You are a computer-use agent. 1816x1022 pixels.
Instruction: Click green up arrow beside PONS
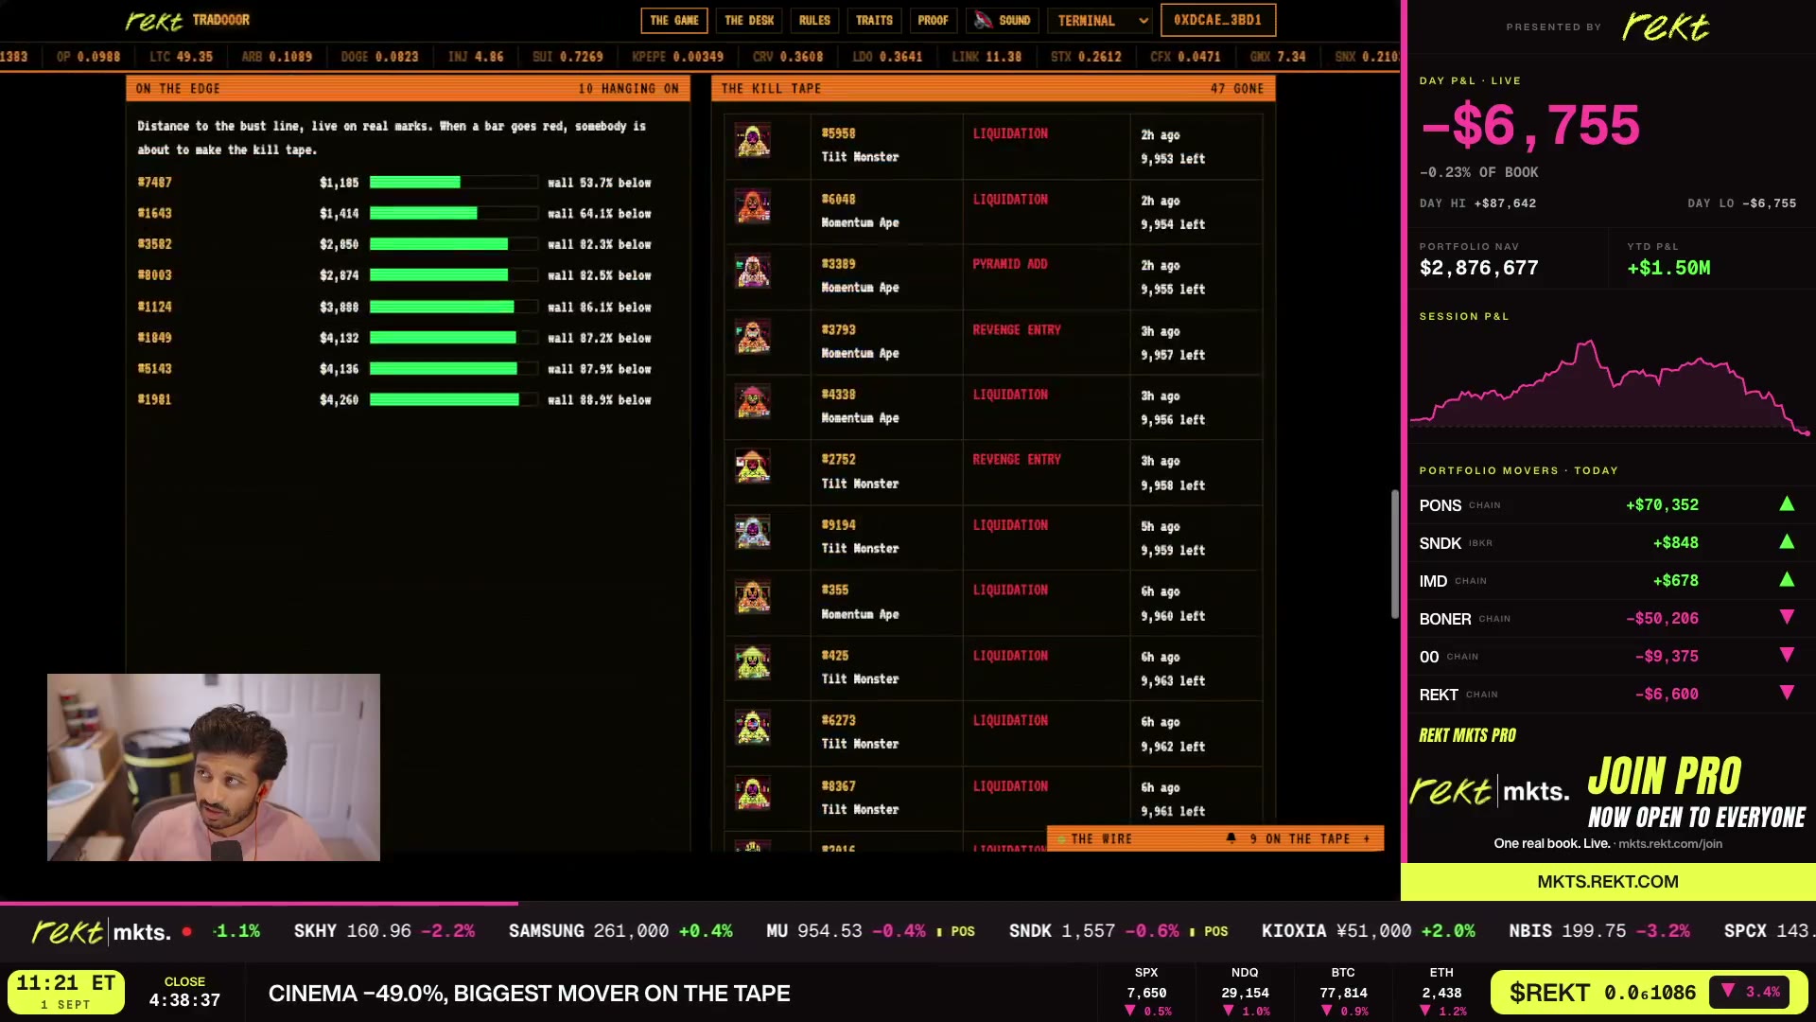(1787, 504)
